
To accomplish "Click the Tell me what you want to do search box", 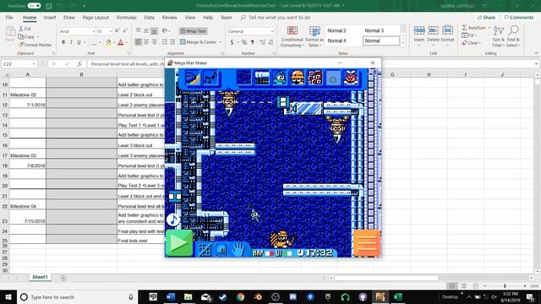I will point(279,17).
